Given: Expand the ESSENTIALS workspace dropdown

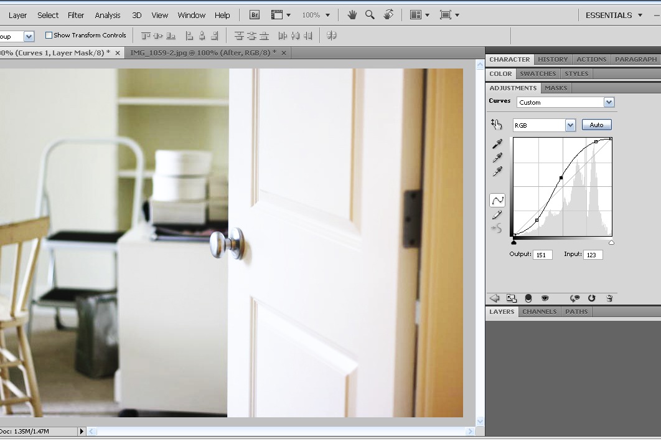Looking at the screenshot, I should tap(640, 15).
